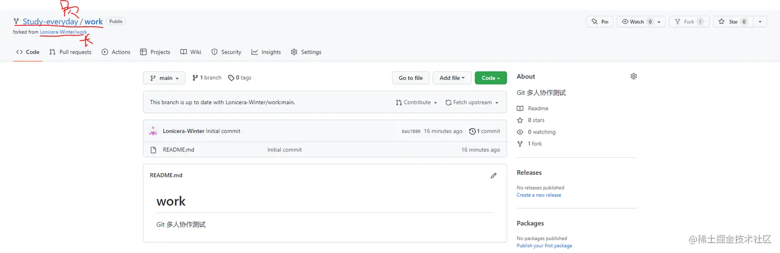Pin this repository with the Pin button
The image size is (780, 253).
pos(599,22)
